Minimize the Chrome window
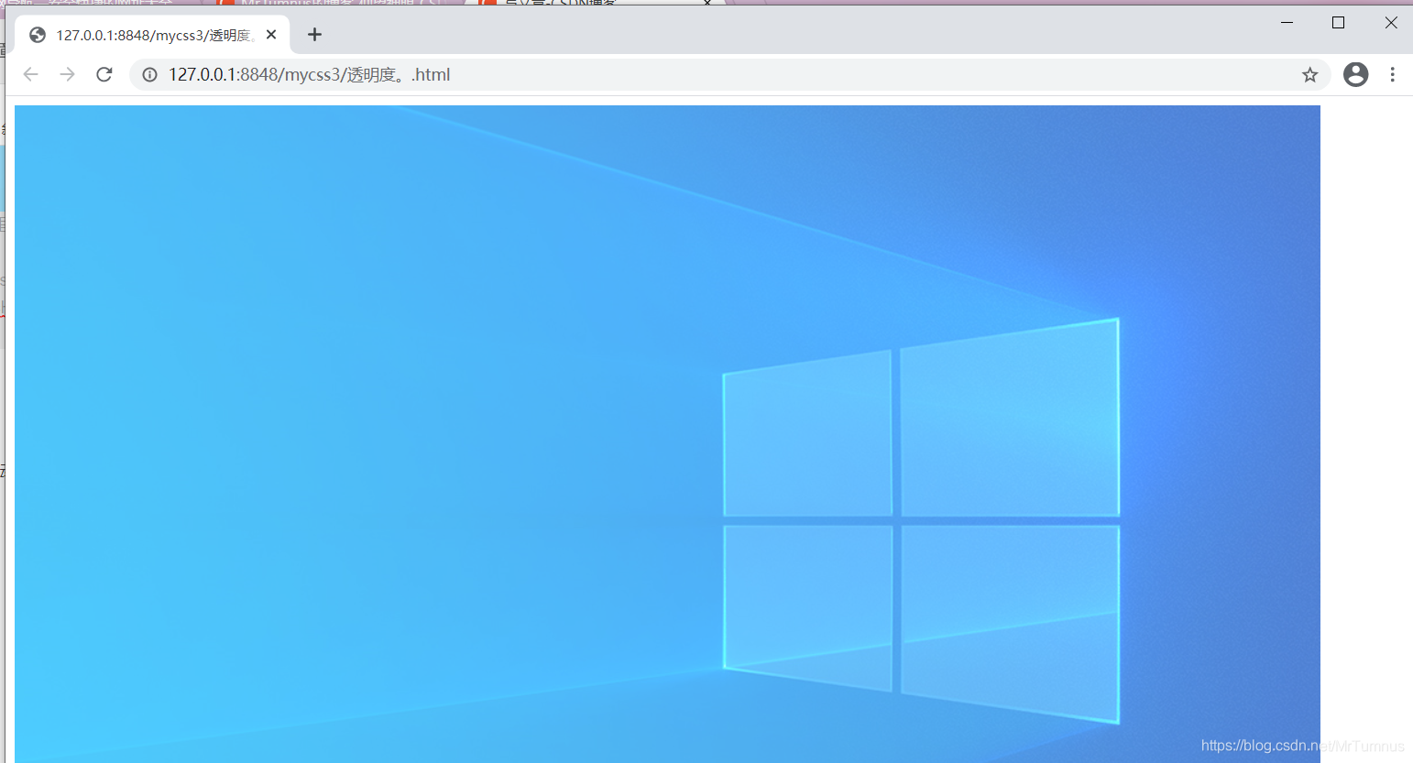Image resolution: width=1413 pixels, height=763 pixels. [x=1287, y=23]
